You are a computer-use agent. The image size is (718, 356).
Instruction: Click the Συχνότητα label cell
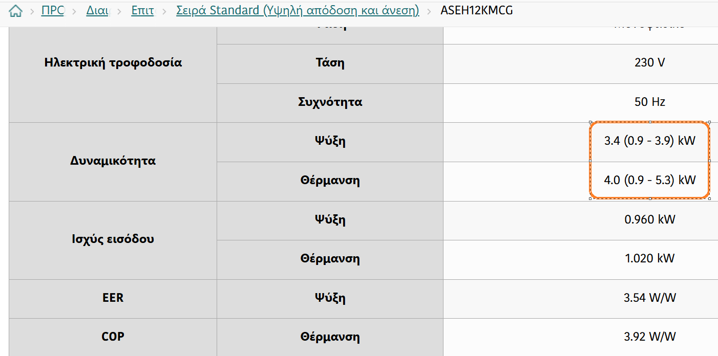(330, 102)
